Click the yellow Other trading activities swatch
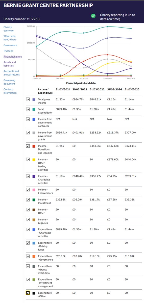This screenshot has width=144, height=303. [34, 160]
